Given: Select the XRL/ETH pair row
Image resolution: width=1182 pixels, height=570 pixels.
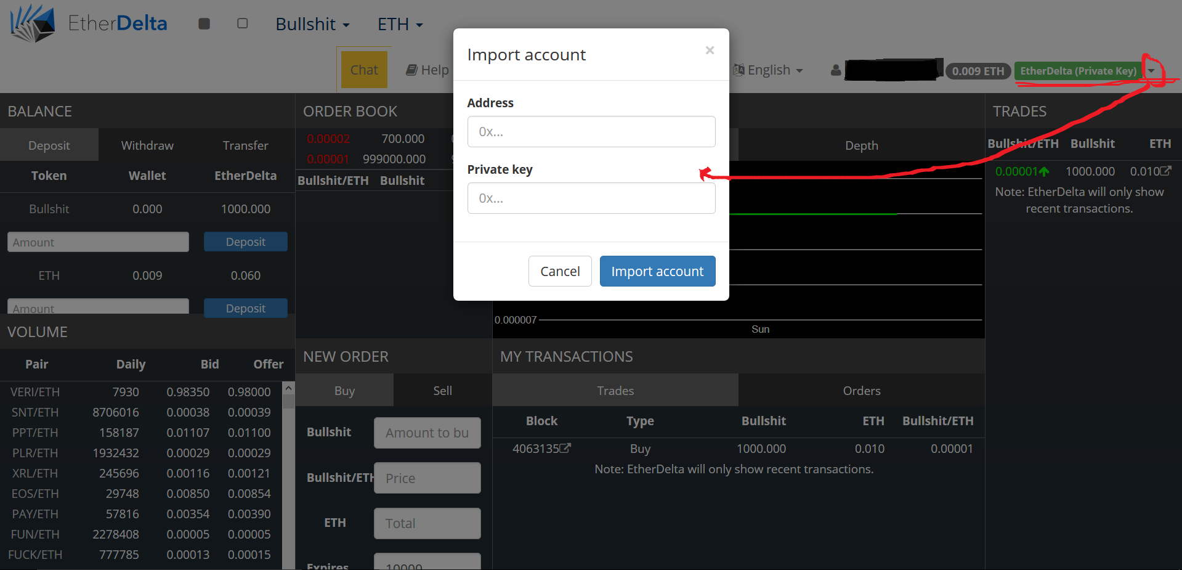Looking at the screenshot, I should point(141,473).
